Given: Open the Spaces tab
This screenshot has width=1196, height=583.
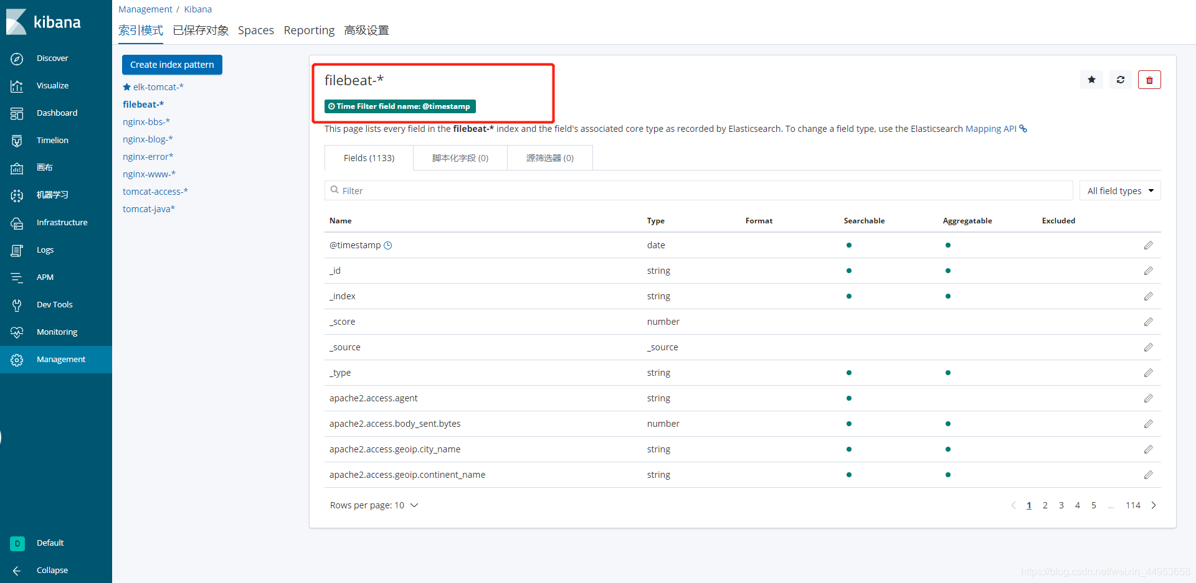Looking at the screenshot, I should (256, 30).
